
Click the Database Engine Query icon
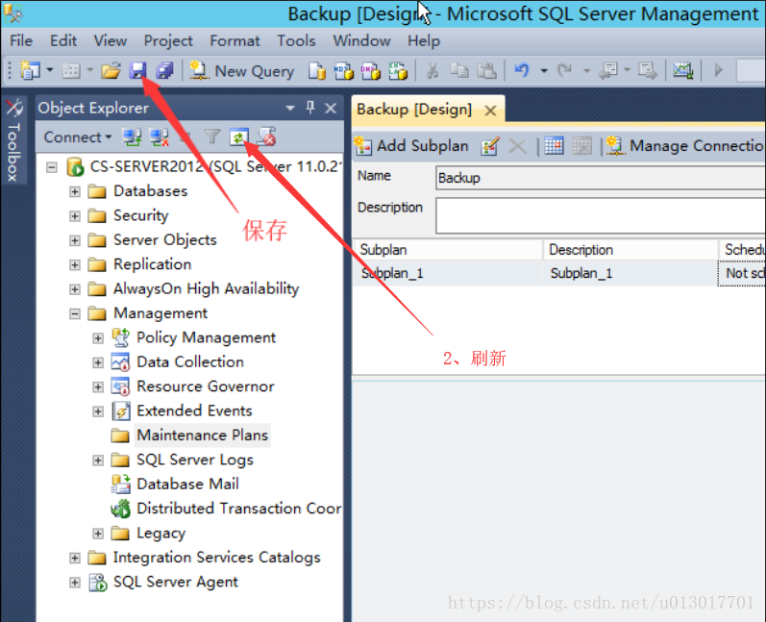click(317, 71)
